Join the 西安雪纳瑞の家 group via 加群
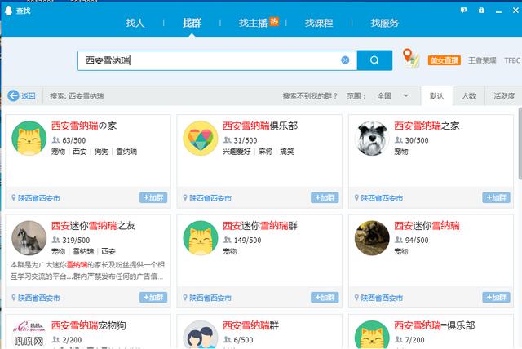 coord(153,197)
